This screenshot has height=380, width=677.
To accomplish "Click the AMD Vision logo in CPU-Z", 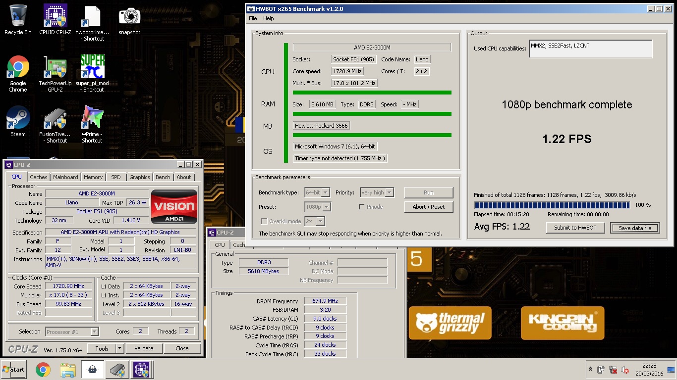I will coord(174,206).
